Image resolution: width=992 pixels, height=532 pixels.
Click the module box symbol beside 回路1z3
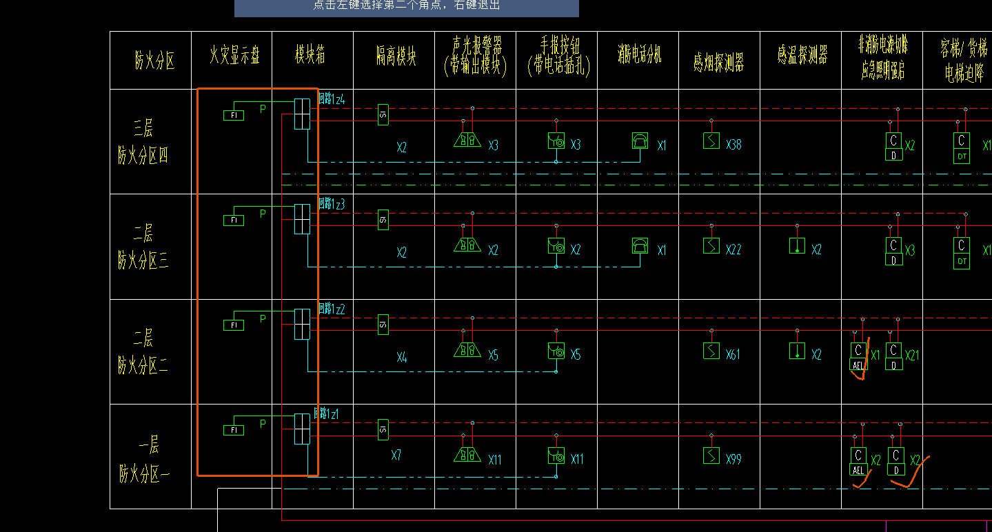pos(302,219)
